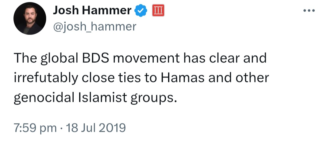Click the word other in the second line

point(252,78)
